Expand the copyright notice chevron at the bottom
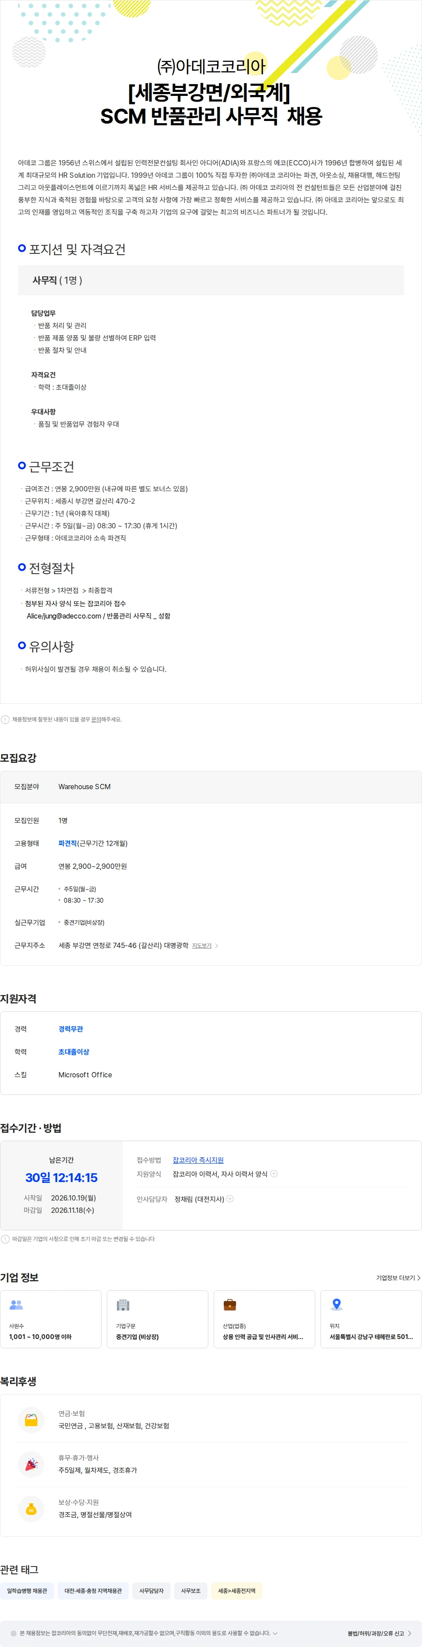This screenshot has width=422, height=1647. (x=275, y=1632)
